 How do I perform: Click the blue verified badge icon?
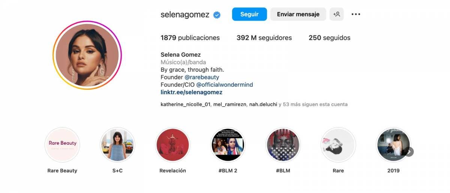point(217,15)
